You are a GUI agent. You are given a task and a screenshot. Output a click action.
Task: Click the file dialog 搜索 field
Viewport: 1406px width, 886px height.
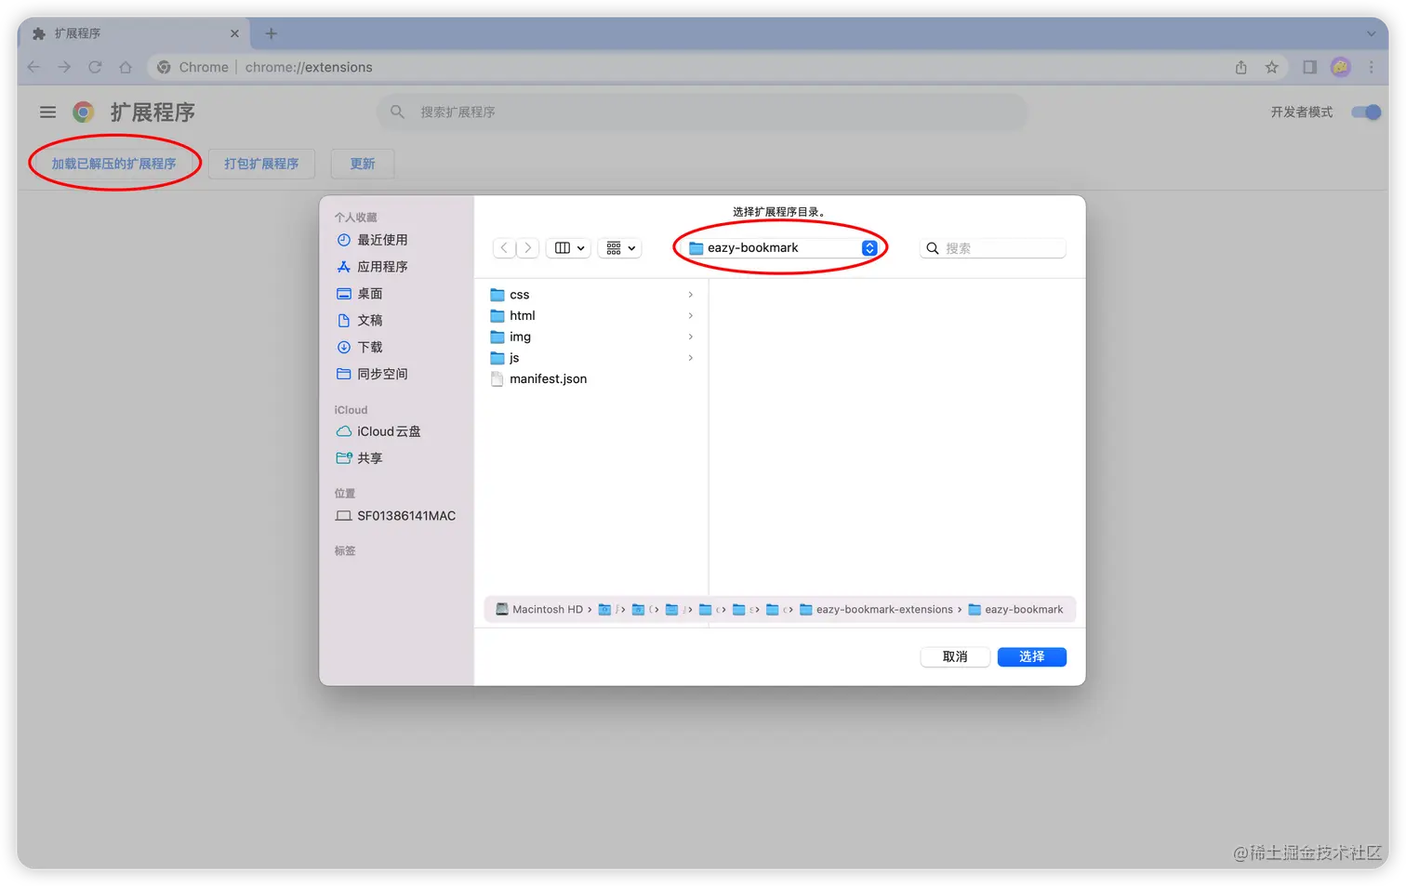(992, 248)
